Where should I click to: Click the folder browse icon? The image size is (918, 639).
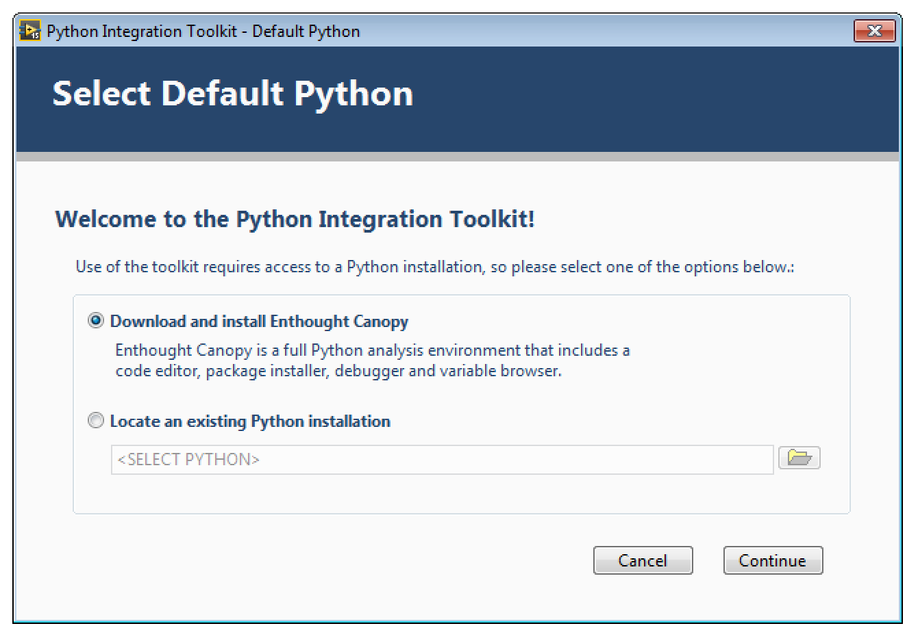pos(799,458)
